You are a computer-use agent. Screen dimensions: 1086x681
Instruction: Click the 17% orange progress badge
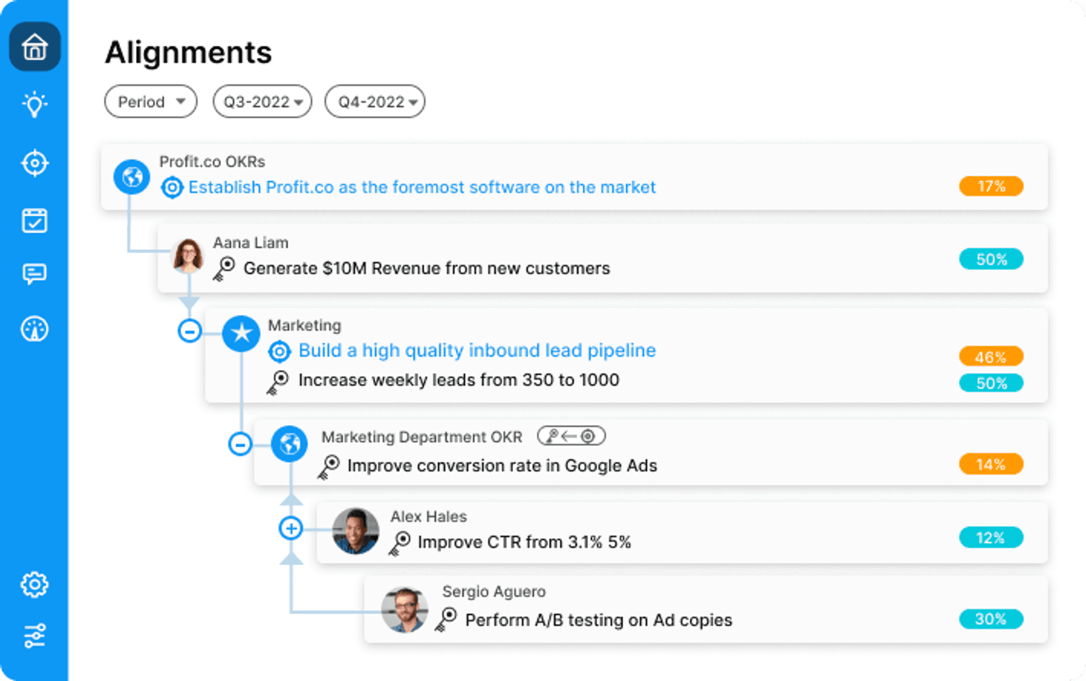click(992, 186)
